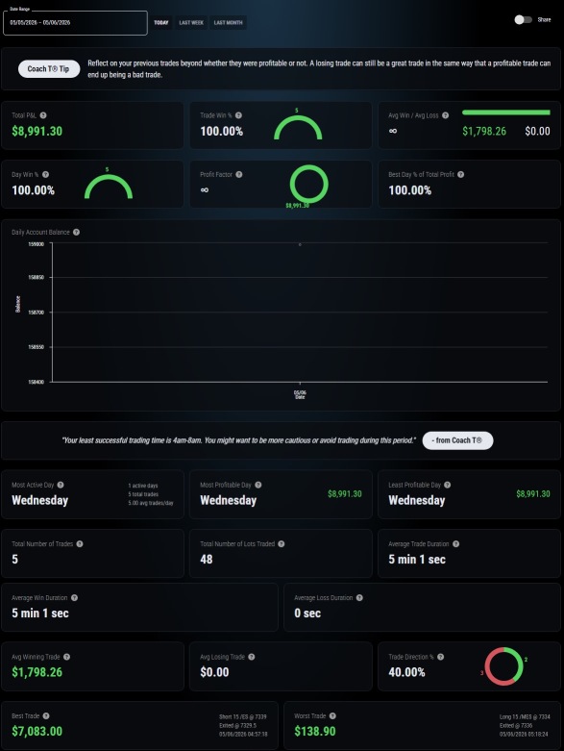Click the '5 total trades' text
The width and height of the screenshot is (564, 751).
click(143, 494)
